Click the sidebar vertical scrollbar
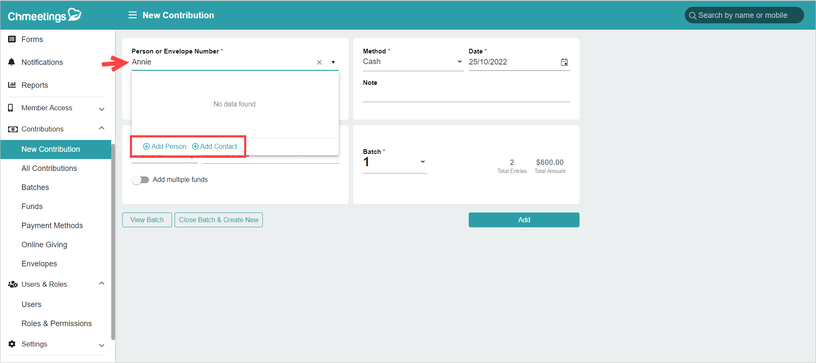 coord(113,242)
